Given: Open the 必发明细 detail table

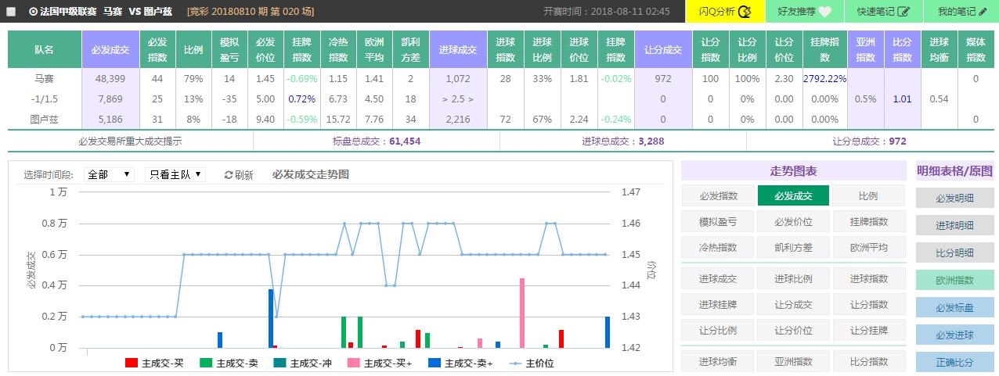Looking at the screenshot, I should [x=954, y=198].
